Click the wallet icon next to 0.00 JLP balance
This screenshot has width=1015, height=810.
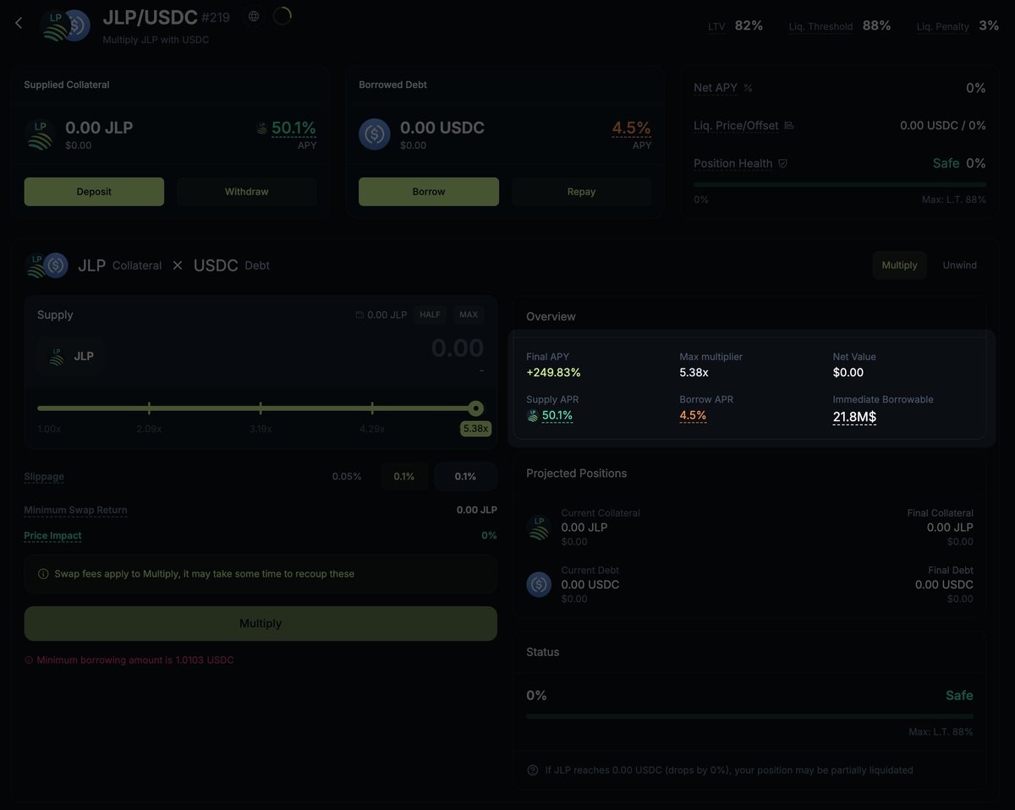coord(359,315)
